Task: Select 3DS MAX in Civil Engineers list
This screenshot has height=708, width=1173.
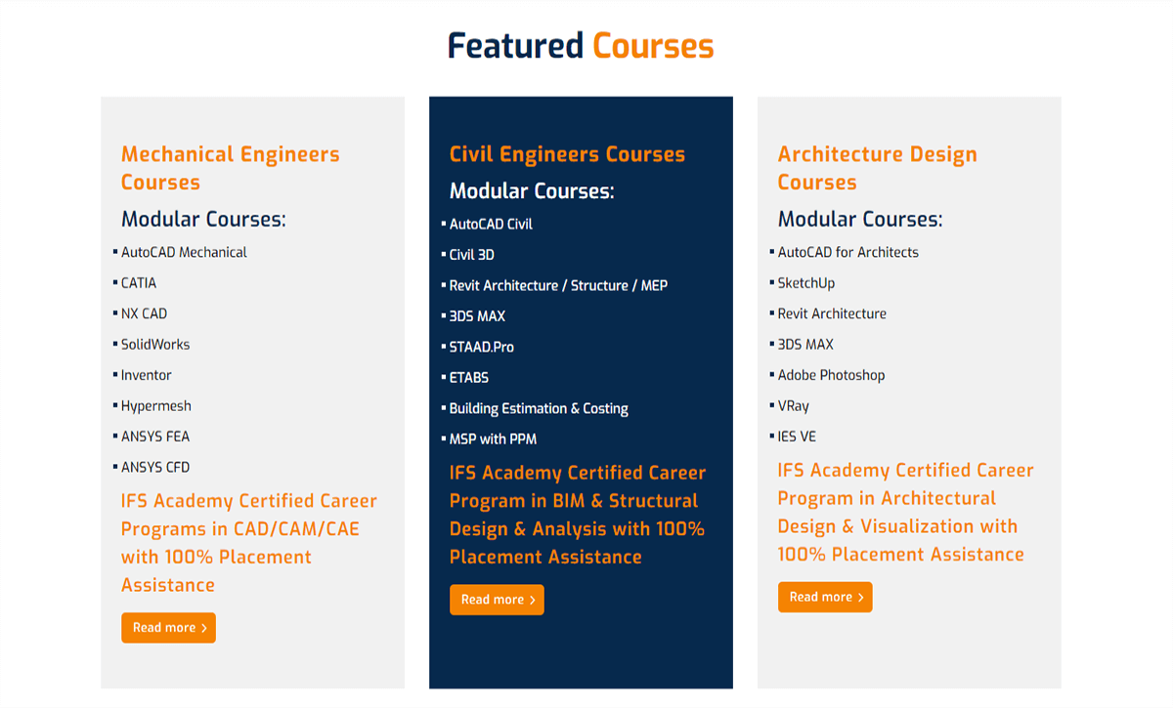Action: (x=477, y=316)
